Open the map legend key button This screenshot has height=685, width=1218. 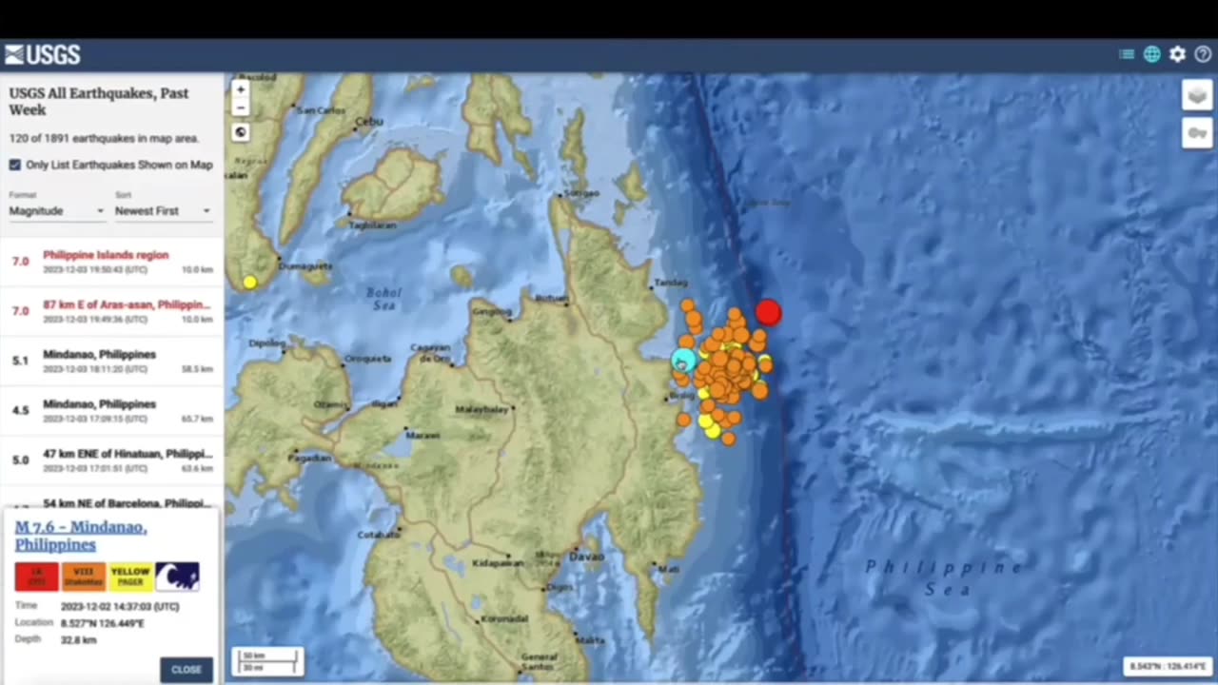point(1197,133)
